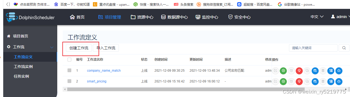
Task: Open 数据源中心 in top navigation
Action: [x=174, y=17]
